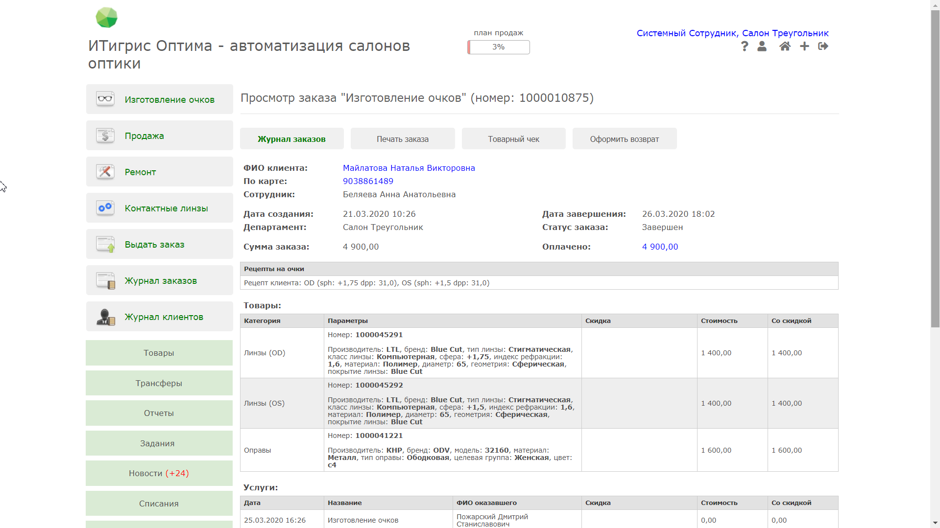940x528 pixels.
Task: Click lens number 1000045291
Action: pos(379,335)
